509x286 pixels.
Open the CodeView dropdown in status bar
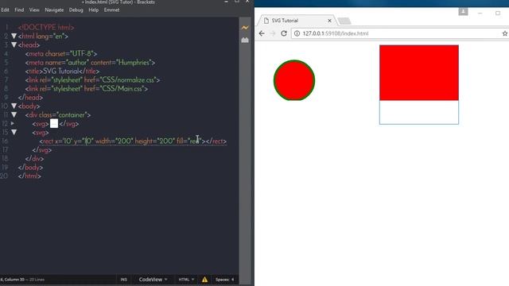[153, 279]
